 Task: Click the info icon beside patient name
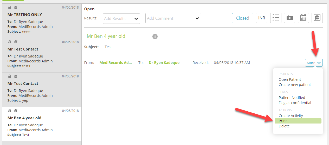click(x=155, y=37)
